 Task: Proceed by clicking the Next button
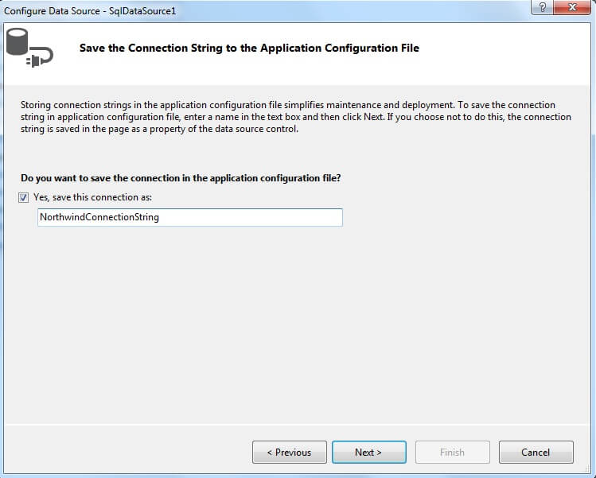click(x=368, y=452)
